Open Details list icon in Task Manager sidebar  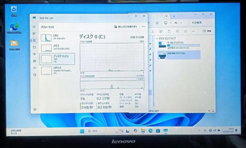pos(35,68)
